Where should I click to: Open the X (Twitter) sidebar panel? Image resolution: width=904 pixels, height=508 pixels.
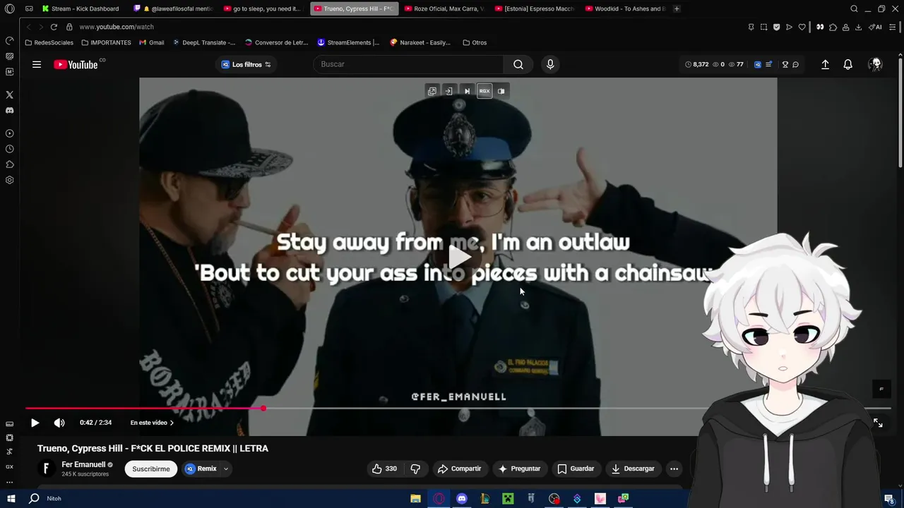point(9,95)
